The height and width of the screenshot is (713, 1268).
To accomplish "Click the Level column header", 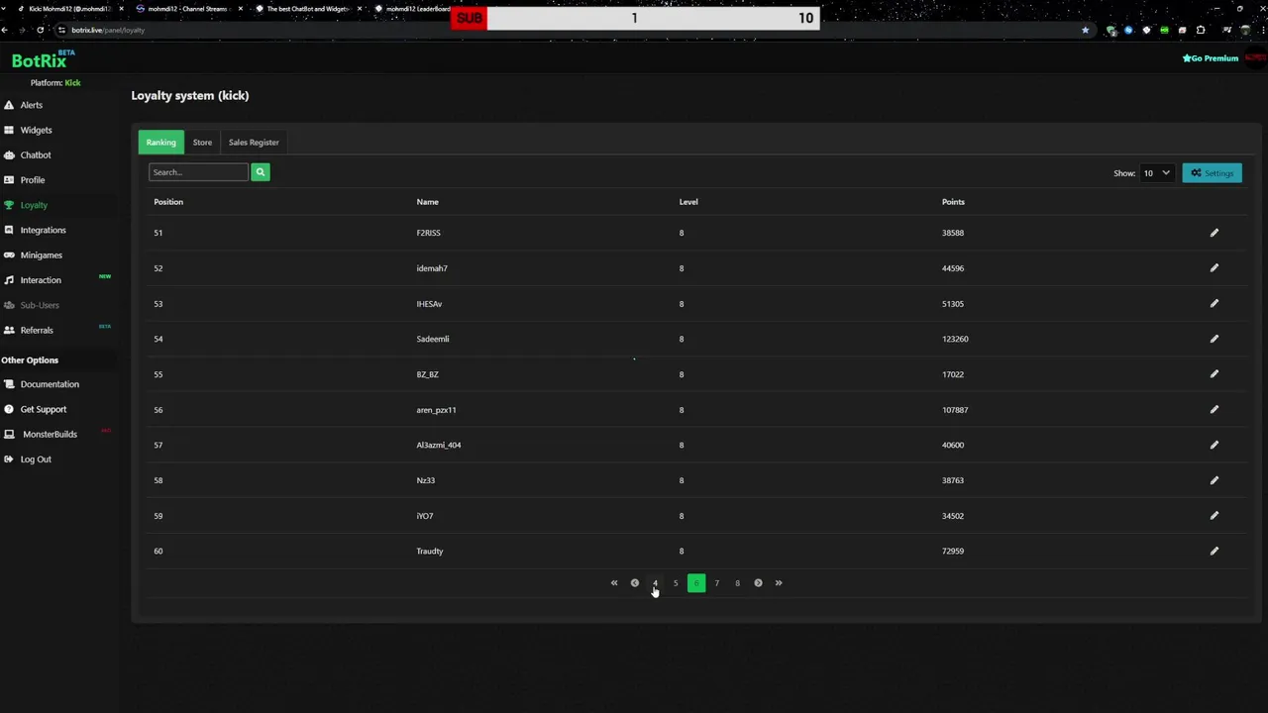I will [x=688, y=202].
